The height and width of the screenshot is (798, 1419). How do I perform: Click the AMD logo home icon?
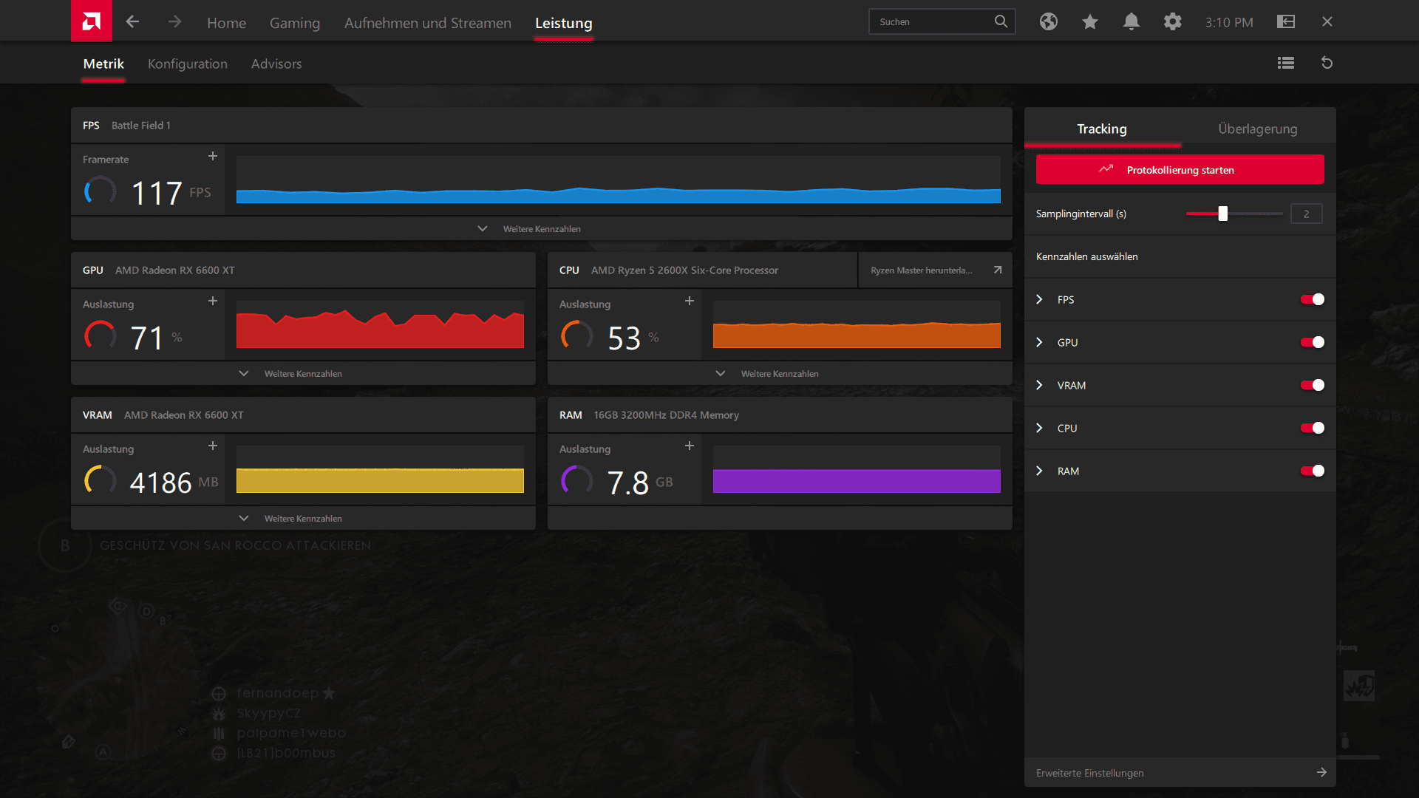[92, 21]
